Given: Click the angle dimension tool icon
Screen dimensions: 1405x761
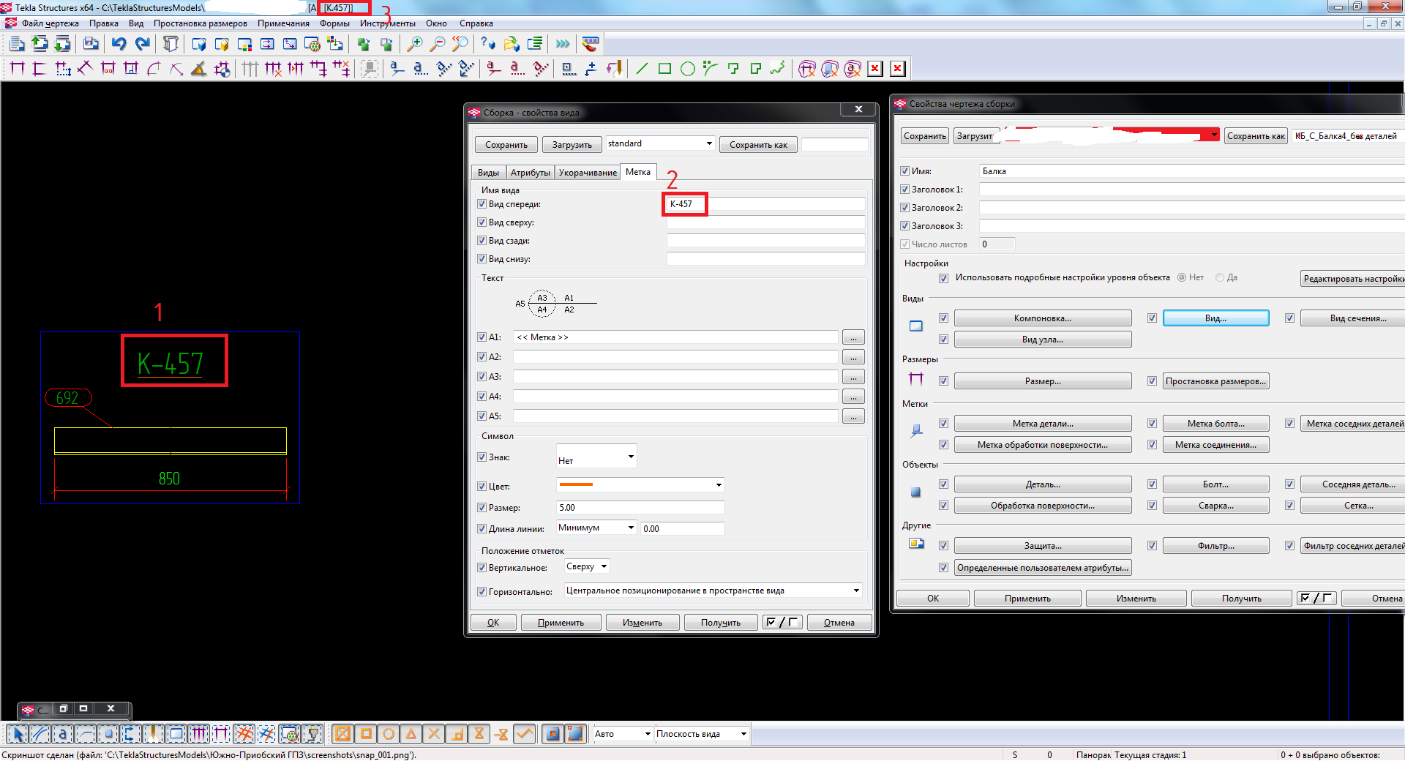Looking at the screenshot, I should tap(198, 69).
